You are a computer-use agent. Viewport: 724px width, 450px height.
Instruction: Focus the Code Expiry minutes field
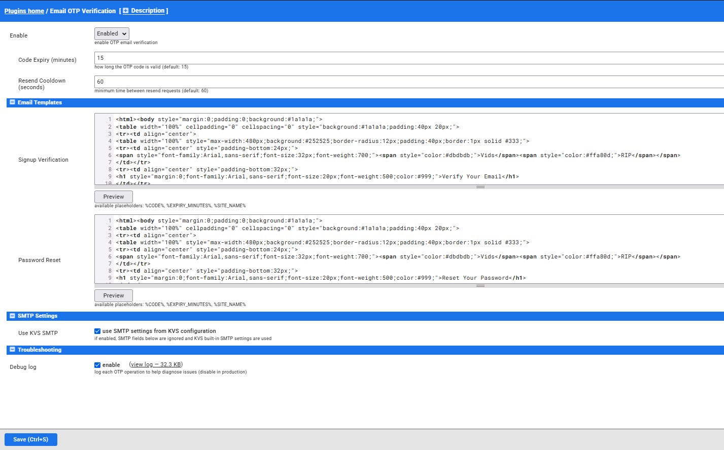tap(409, 58)
